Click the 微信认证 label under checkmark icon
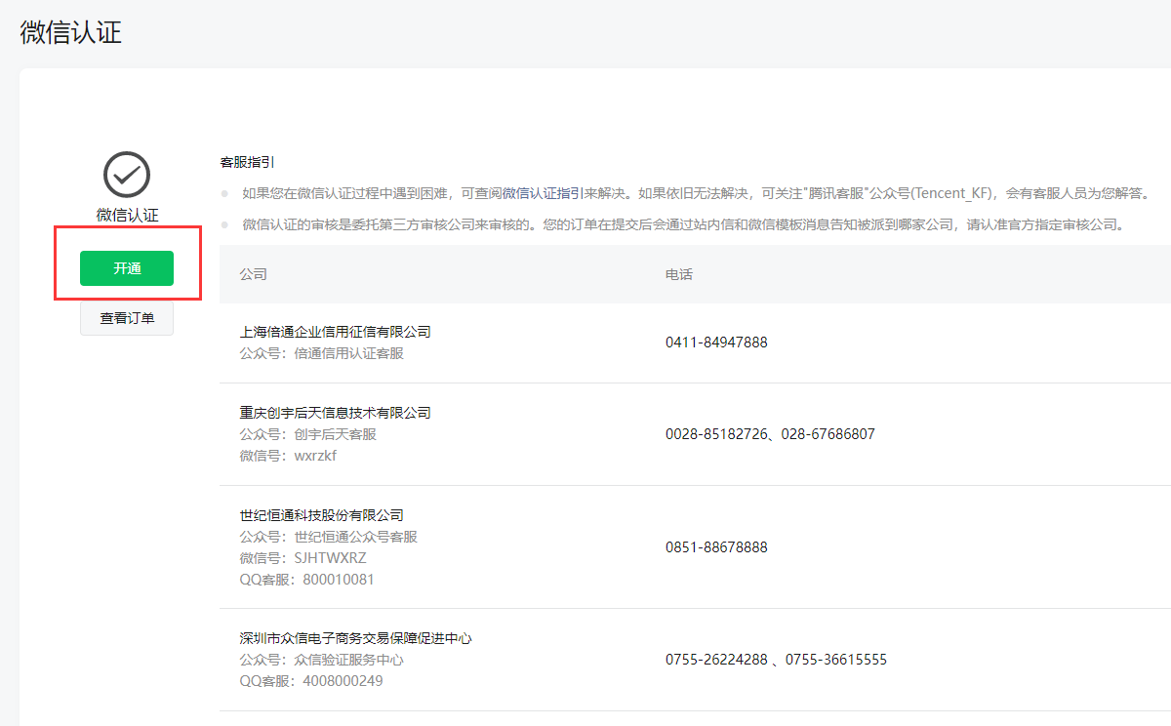The image size is (1171, 726). click(127, 215)
